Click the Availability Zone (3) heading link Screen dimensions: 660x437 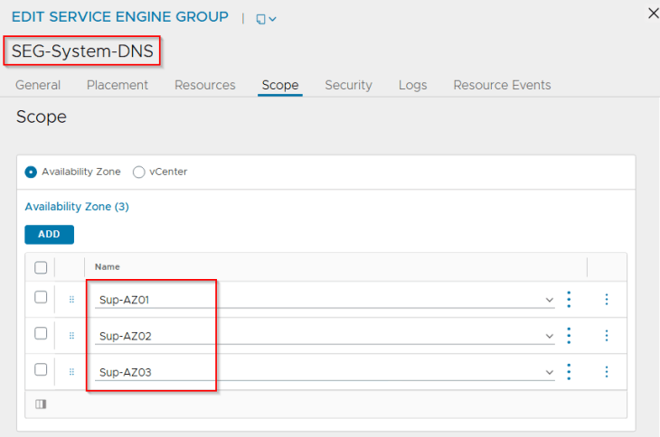coord(77,207)
